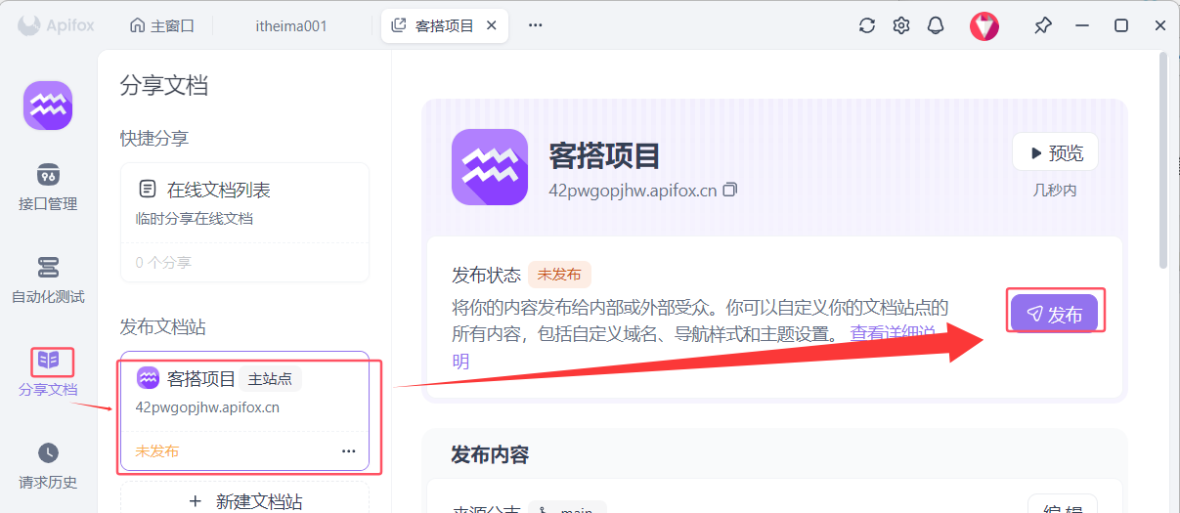Open the more options menu on 客搭项目 card
The width and height of the screenshot is (1180, 513).
tap(348, 451)
